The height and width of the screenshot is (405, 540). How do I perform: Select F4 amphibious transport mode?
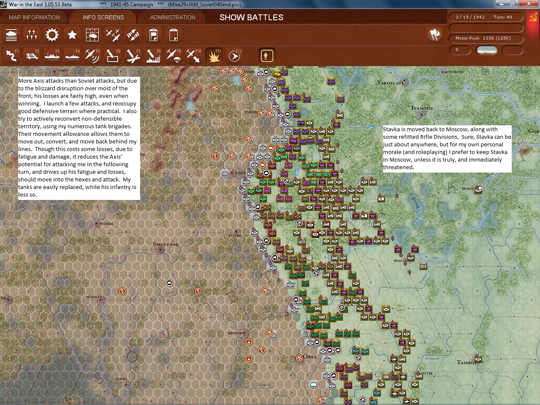[x=72, y=55]
